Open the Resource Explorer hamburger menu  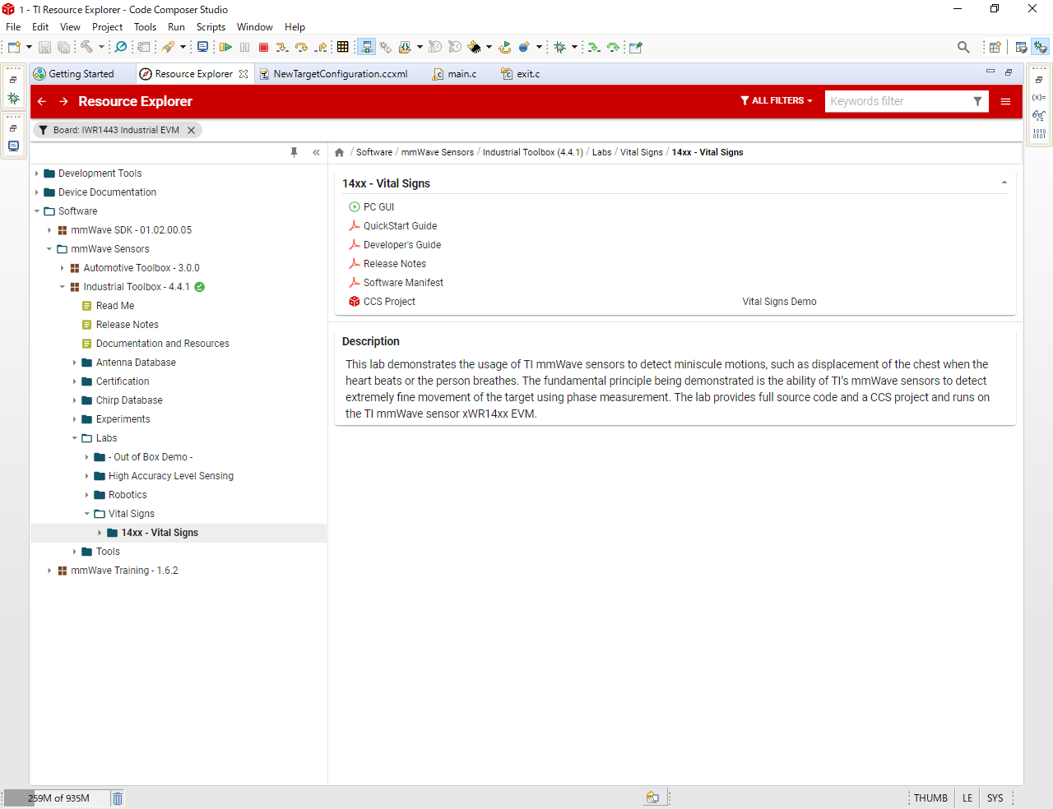point(1005,101)
